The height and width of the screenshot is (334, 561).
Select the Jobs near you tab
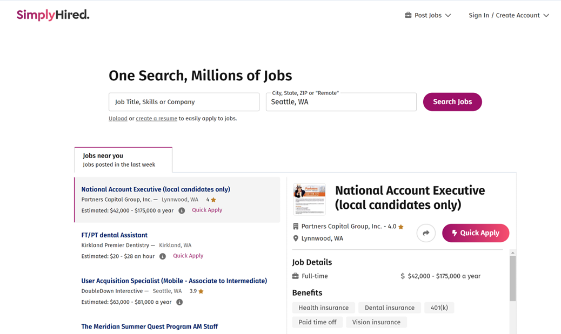point(123,160)
